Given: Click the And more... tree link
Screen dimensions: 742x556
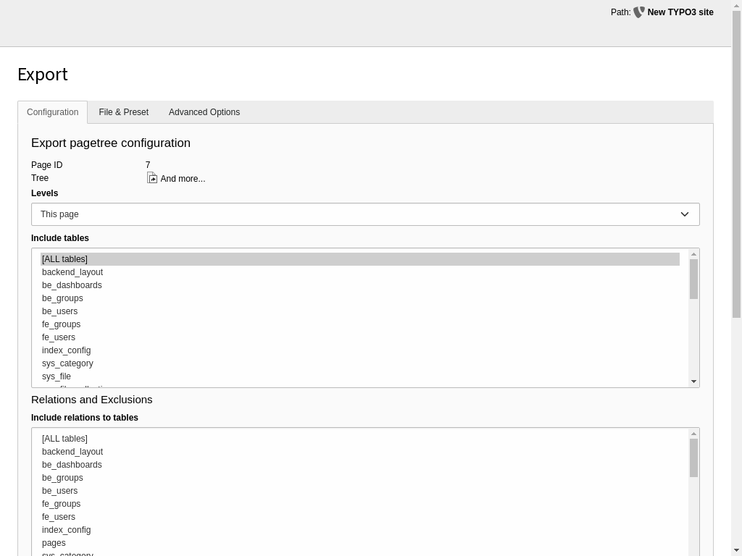Looking at the screenshot, I should coord(183,178).
